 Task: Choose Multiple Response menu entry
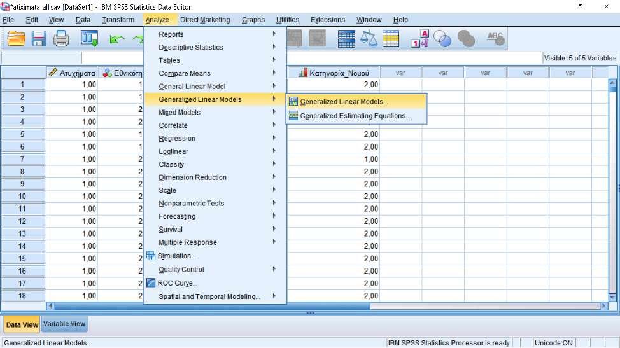pos(216,242)
